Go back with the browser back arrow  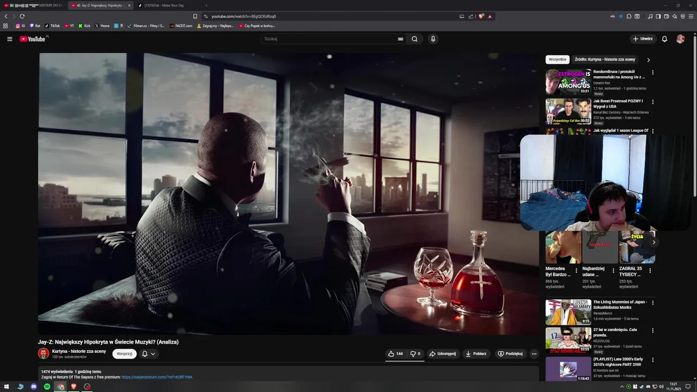pyautogui.click(x=6, y=16)
